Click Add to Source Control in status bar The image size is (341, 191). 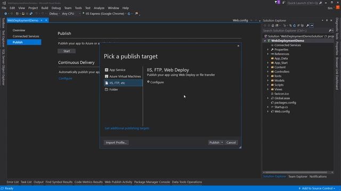pyautogui.click(x=317, y=188)
